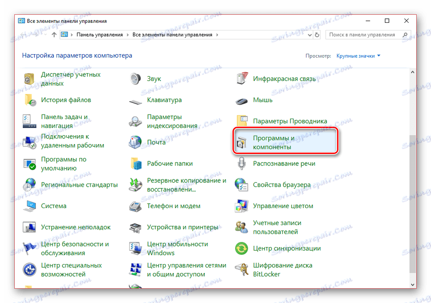Go up one level with the arrow
This screenshot has height=303, width=431.
tap(54, 34)
